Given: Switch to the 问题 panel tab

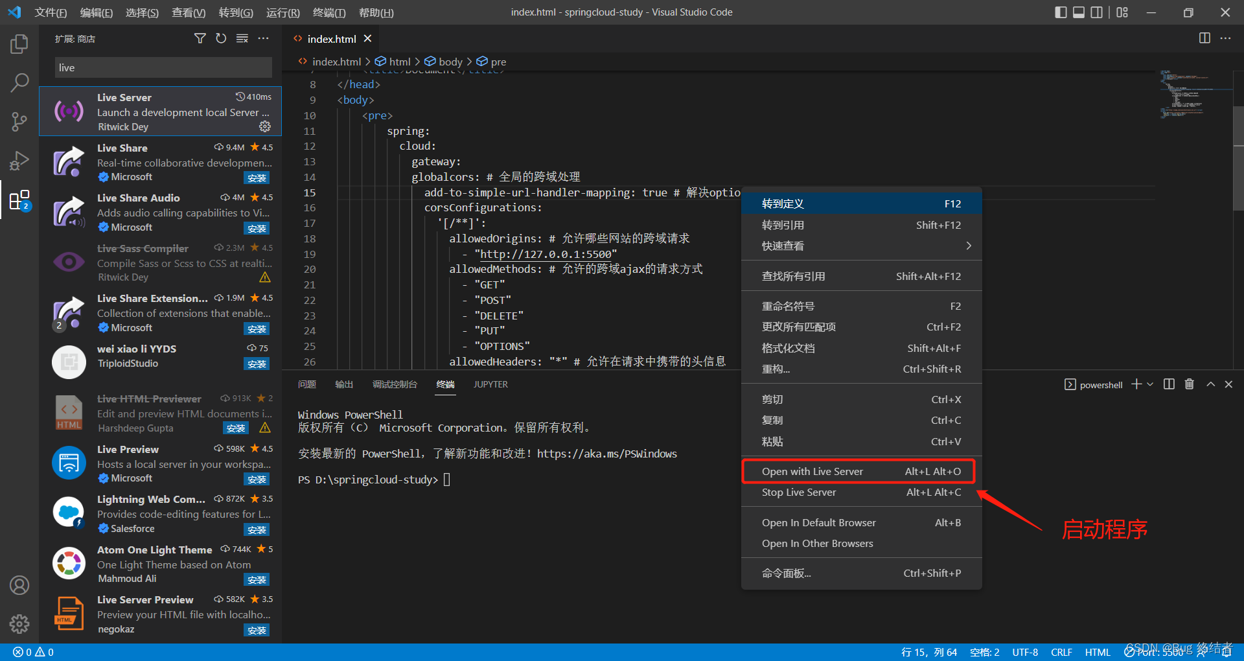Looking at the screenshot, I should coord(307,384).
